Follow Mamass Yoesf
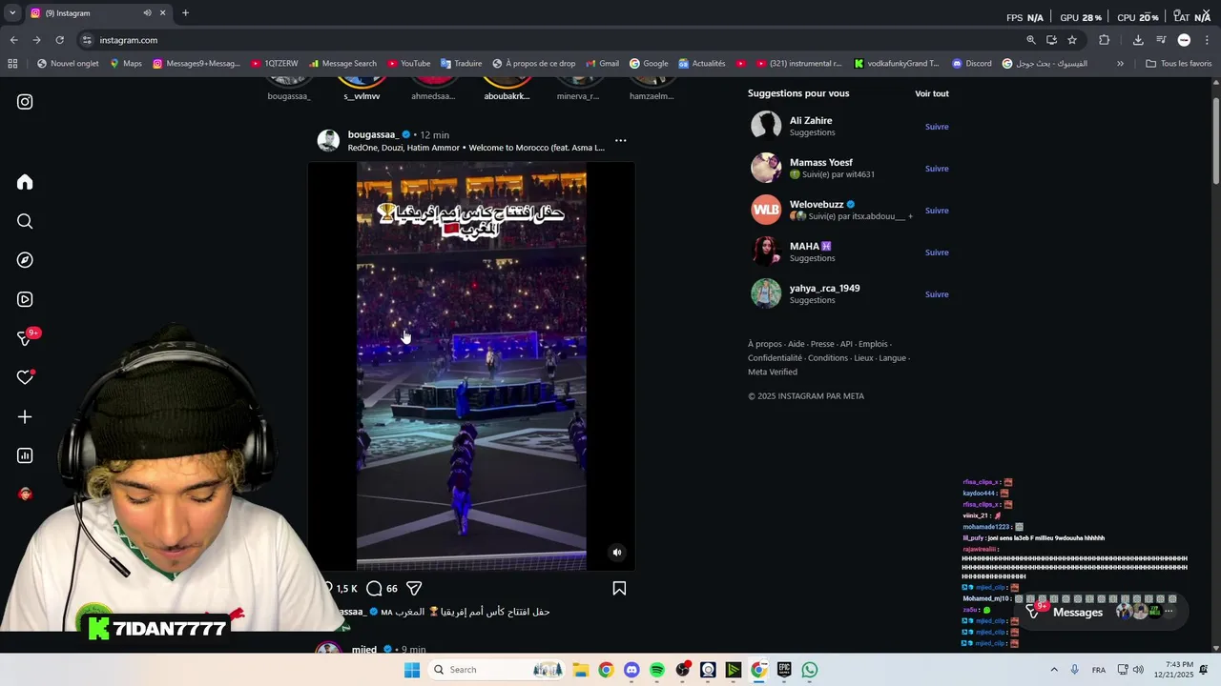Image resolution: width=1221 pixels, height=686 pixels. (936, 169)
